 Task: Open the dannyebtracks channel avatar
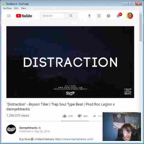tap(11, 129)
